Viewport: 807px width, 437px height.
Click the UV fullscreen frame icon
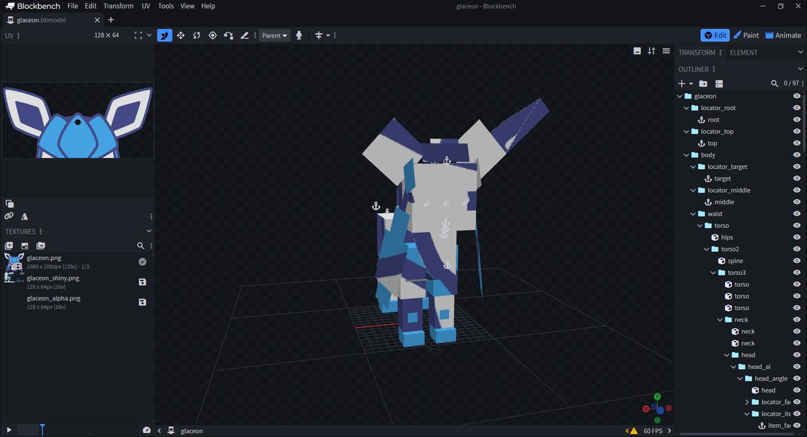tap(138, 35)
